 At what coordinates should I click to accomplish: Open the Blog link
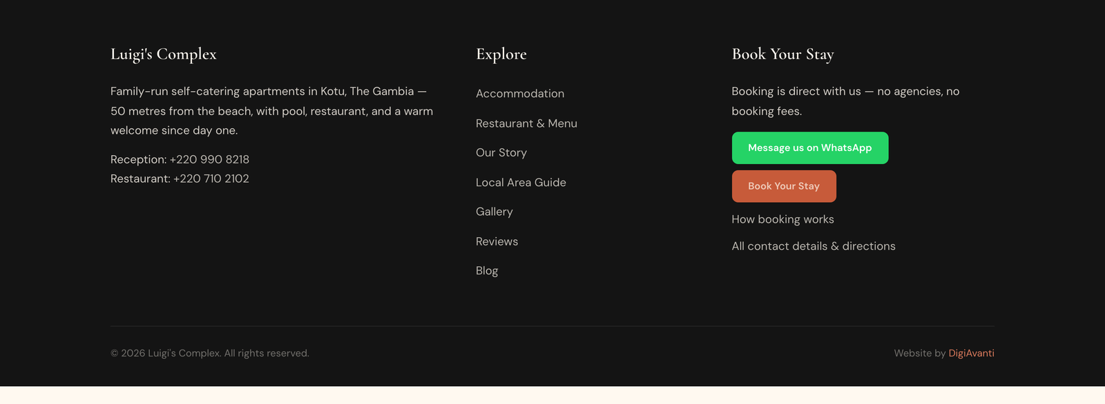pos(487,271)
